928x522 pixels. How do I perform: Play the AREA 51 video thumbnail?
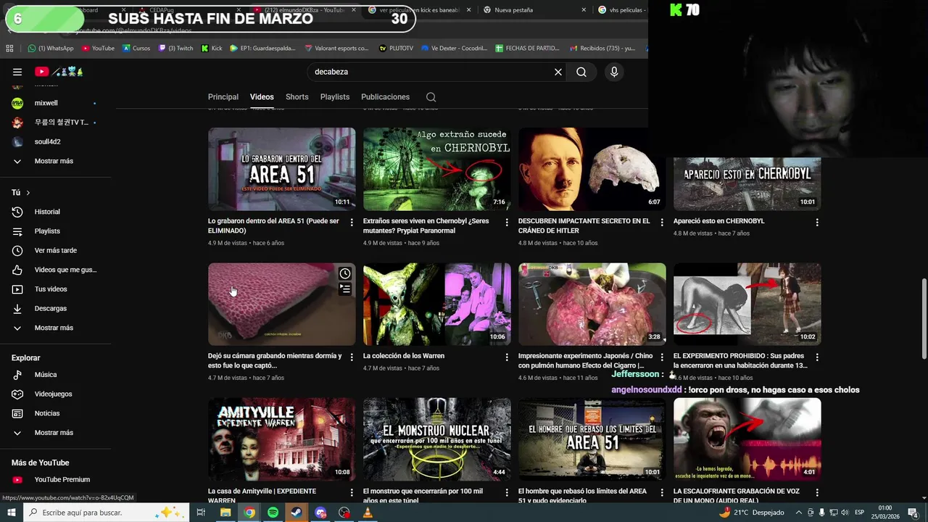(x=282, y=169)
